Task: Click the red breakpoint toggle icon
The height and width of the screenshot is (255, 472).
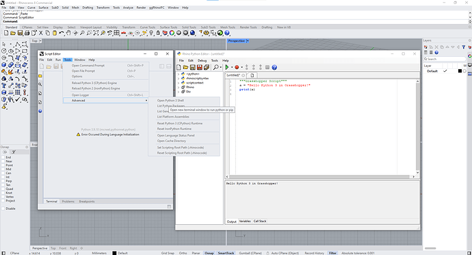Action: [237, 68]
